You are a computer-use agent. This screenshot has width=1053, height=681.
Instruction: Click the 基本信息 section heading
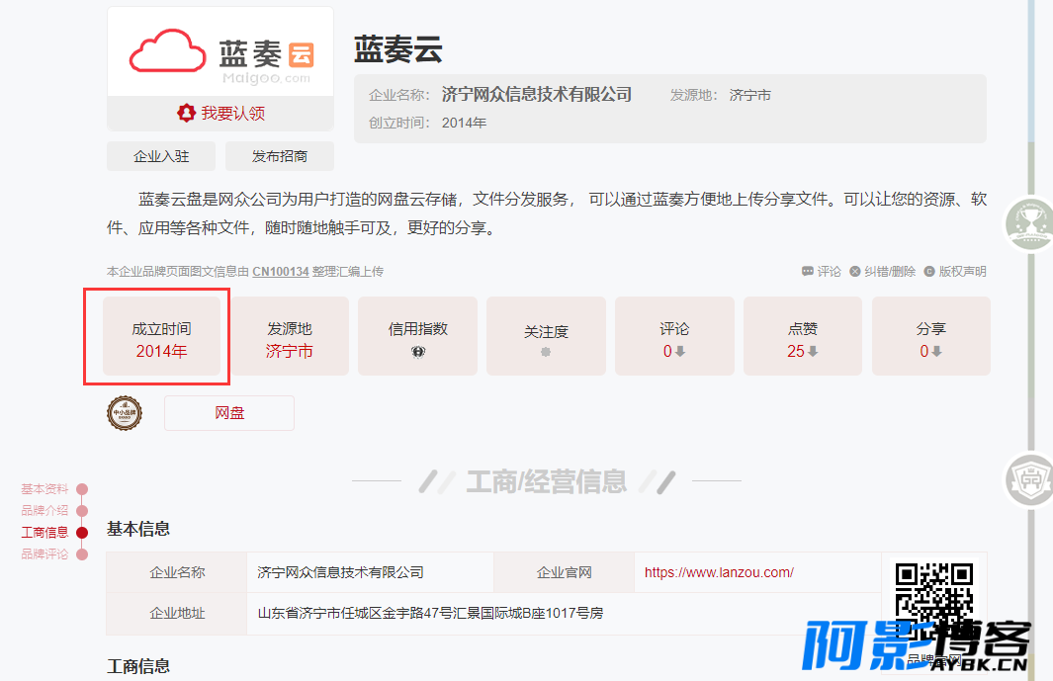pyautogui.click(x=138, y=529)
